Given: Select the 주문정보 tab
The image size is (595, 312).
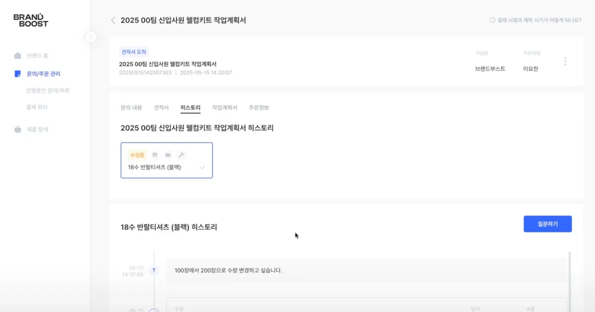Looking at the screenshot, I should [x=260, y=107].
